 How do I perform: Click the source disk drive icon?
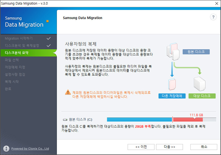click(65, 120)
